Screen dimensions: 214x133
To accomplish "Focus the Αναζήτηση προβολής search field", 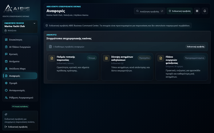I will click(150, 11).
